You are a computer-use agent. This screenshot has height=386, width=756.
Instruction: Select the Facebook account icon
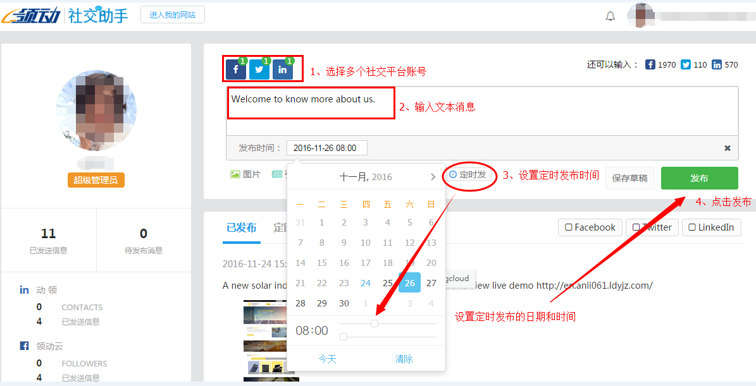click(x=235, y=69)
